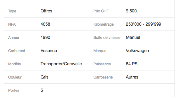Click the Kilométrage label
Screen dimensions: 178x105
(x=103, y=25)
